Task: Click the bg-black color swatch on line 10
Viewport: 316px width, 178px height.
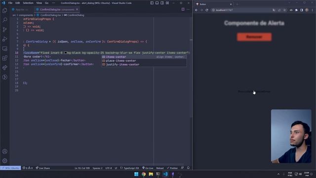Action: (x=66, y=53)
